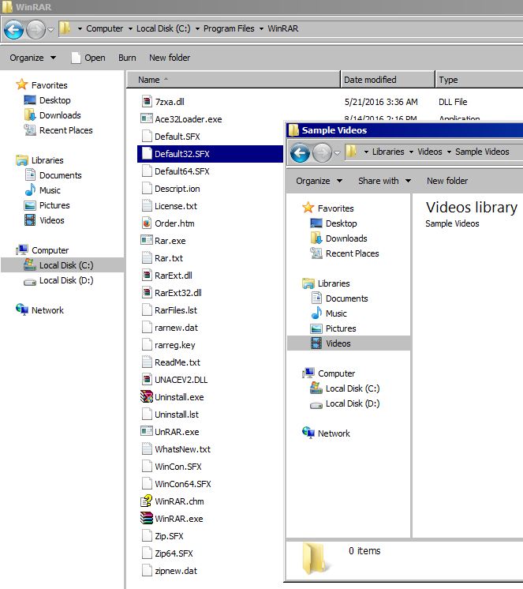Screen dimensions: 523x589
Task: Create New folder in WinRAR window
Action: pos(170,58)
